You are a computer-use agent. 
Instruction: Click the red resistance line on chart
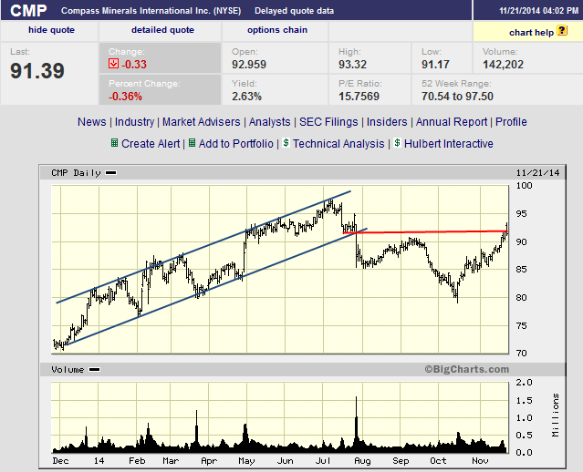[425, 232]
